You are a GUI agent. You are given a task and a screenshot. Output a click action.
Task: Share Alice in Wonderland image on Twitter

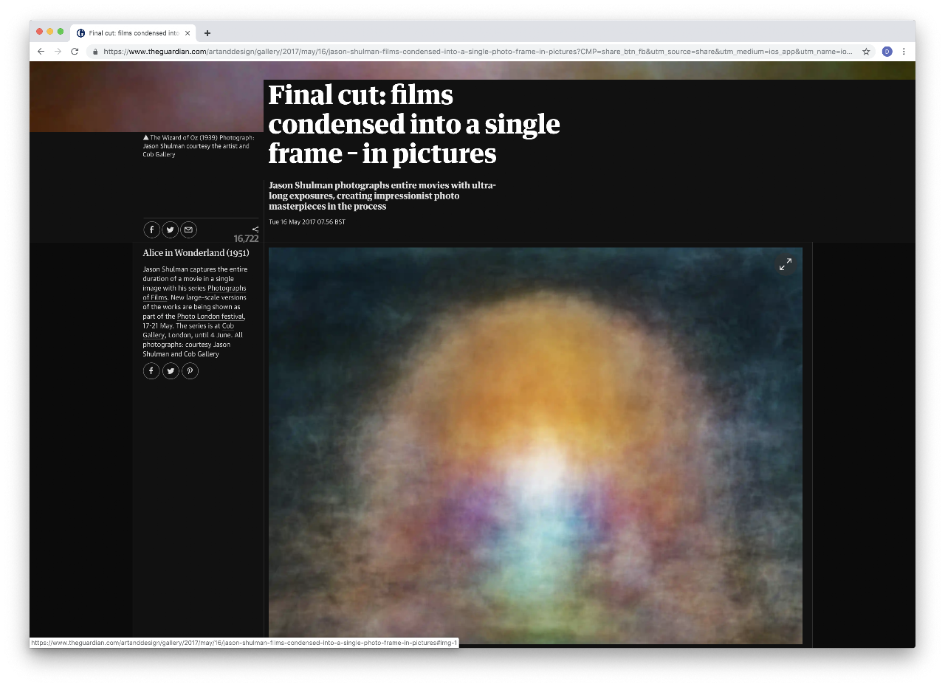click(171, 370)
